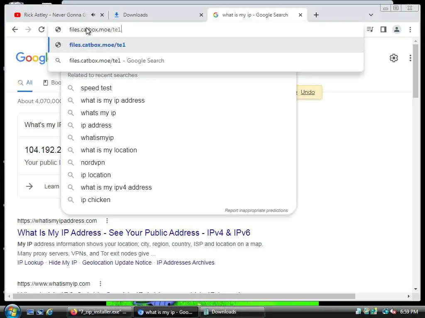The image size is (425, 318).
Task: Close the what is my ip tab
Action: point(300,15)
